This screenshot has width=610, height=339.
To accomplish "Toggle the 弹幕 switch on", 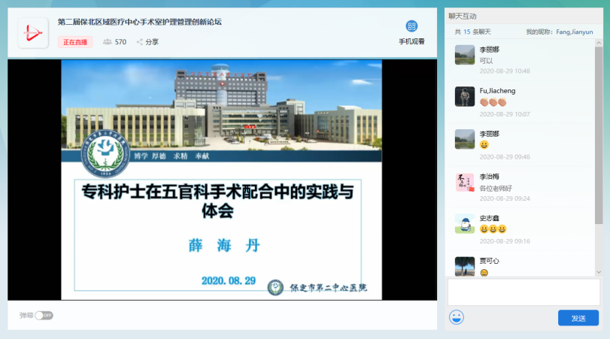I will [44, 315].
